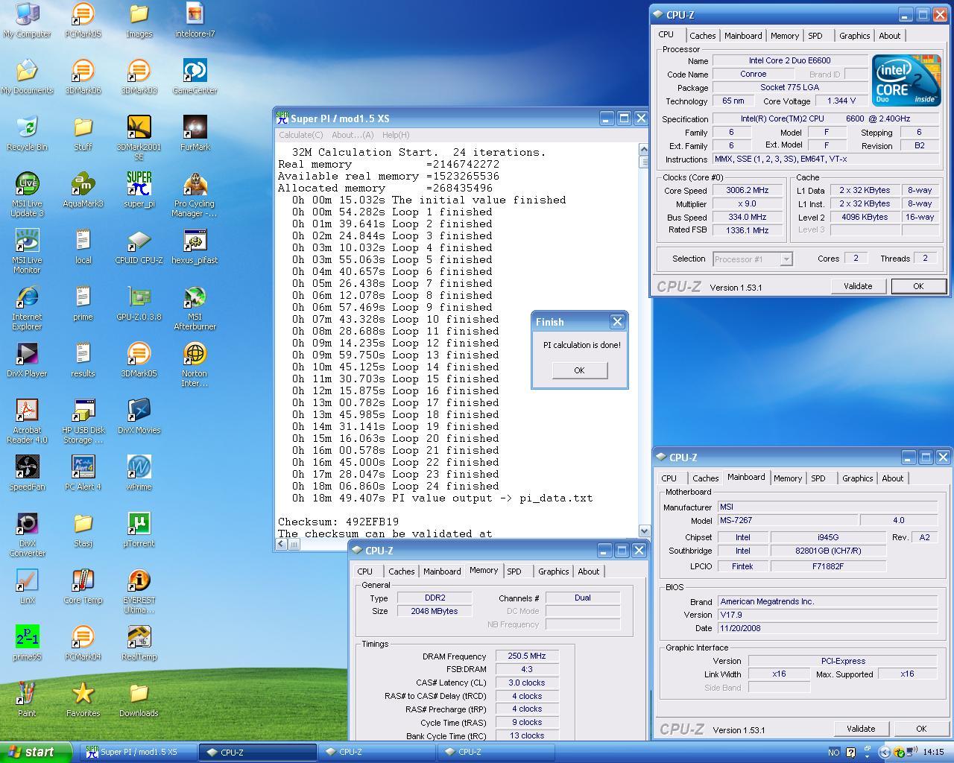Open Graphics tab in top CPU-Z window
Viewport: 954px width, 763px height.
tap(854, 36)
